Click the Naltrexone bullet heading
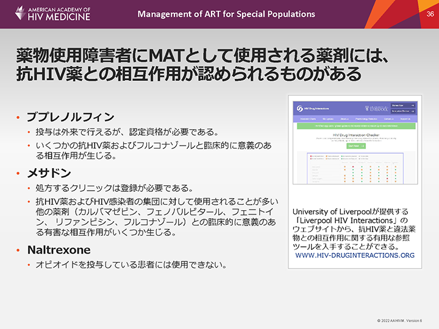Screen dimensions: 439x329 [x=58, y=250]
